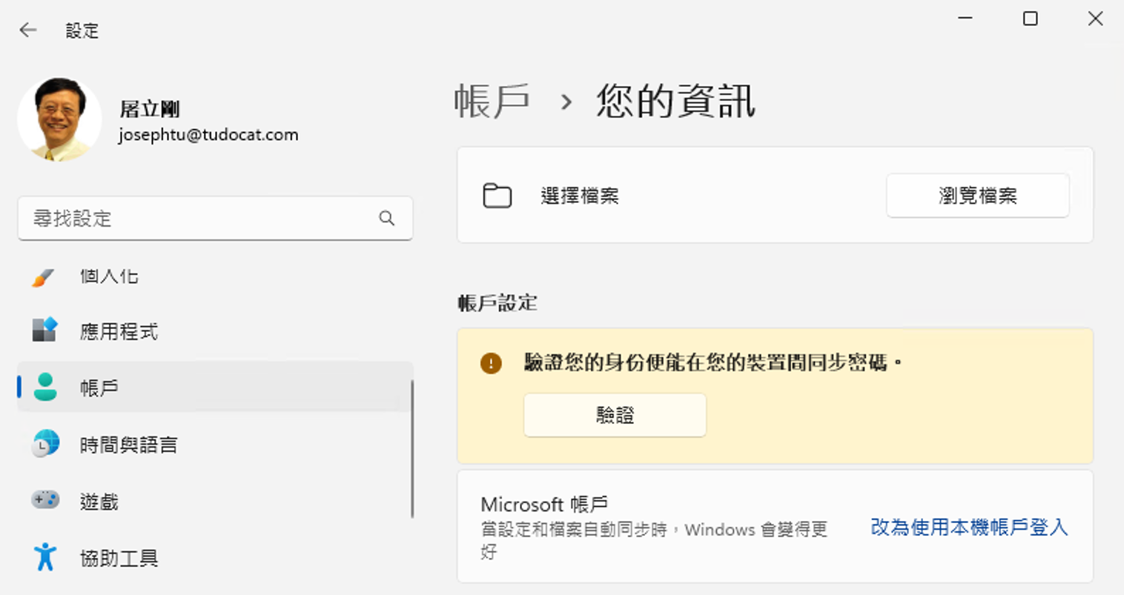Maximize the Settings window
The height and width of the screenshot is (595, 1124).
pos(1030,19)
